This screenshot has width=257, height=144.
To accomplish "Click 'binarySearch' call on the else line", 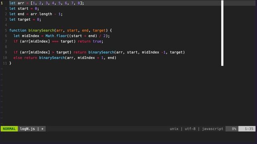I will [52, 58].
